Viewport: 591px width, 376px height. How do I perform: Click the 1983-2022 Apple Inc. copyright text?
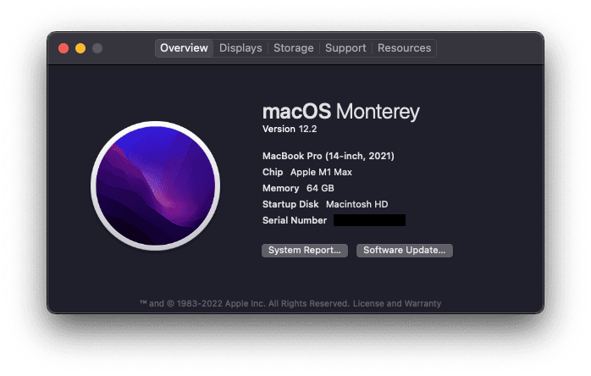(244, 303)
